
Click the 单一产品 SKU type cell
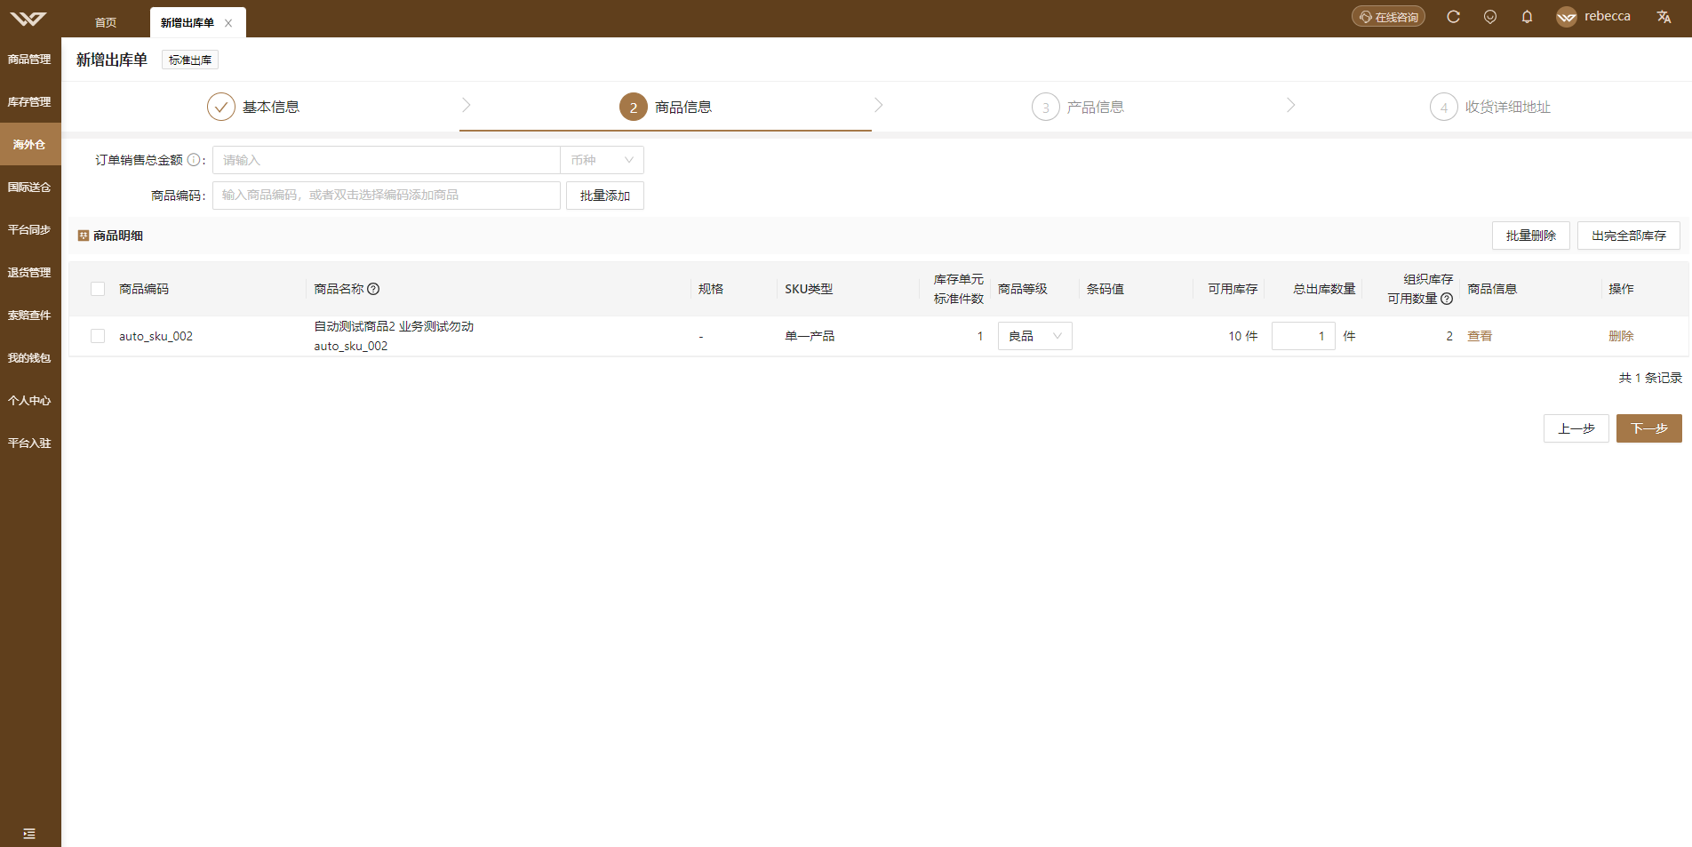tap(810, 336)
